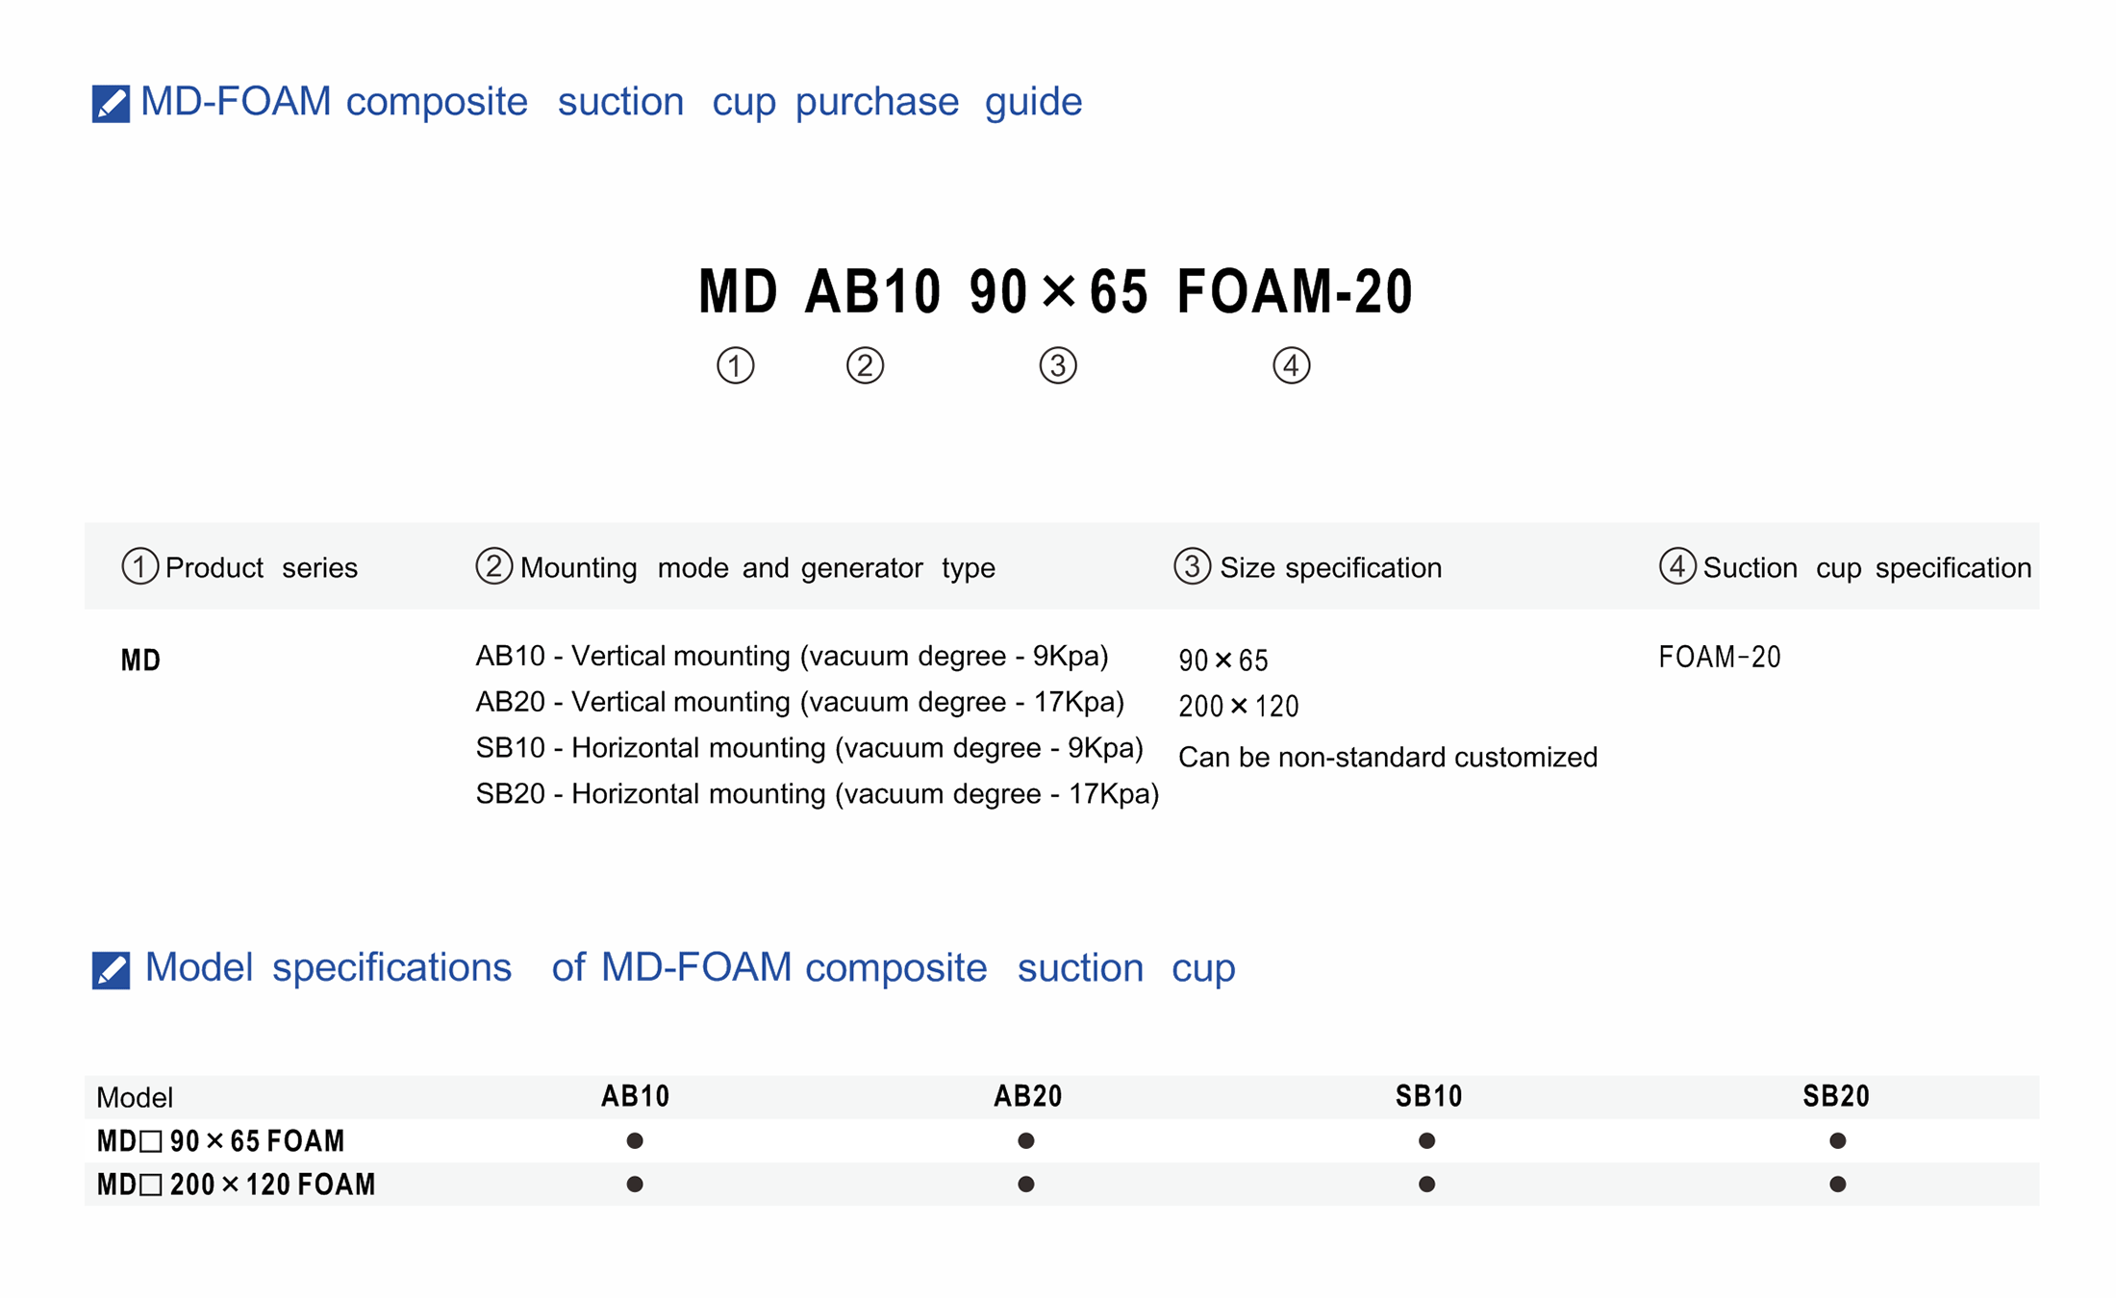Click the circled 3 below the 90×65 code
The width and height of the screenshot is (2116, 1298).
1058,365
